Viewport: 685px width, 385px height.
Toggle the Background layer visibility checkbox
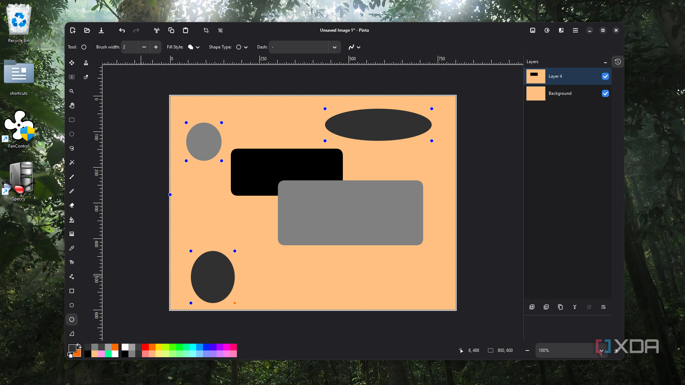pos(605,93)
